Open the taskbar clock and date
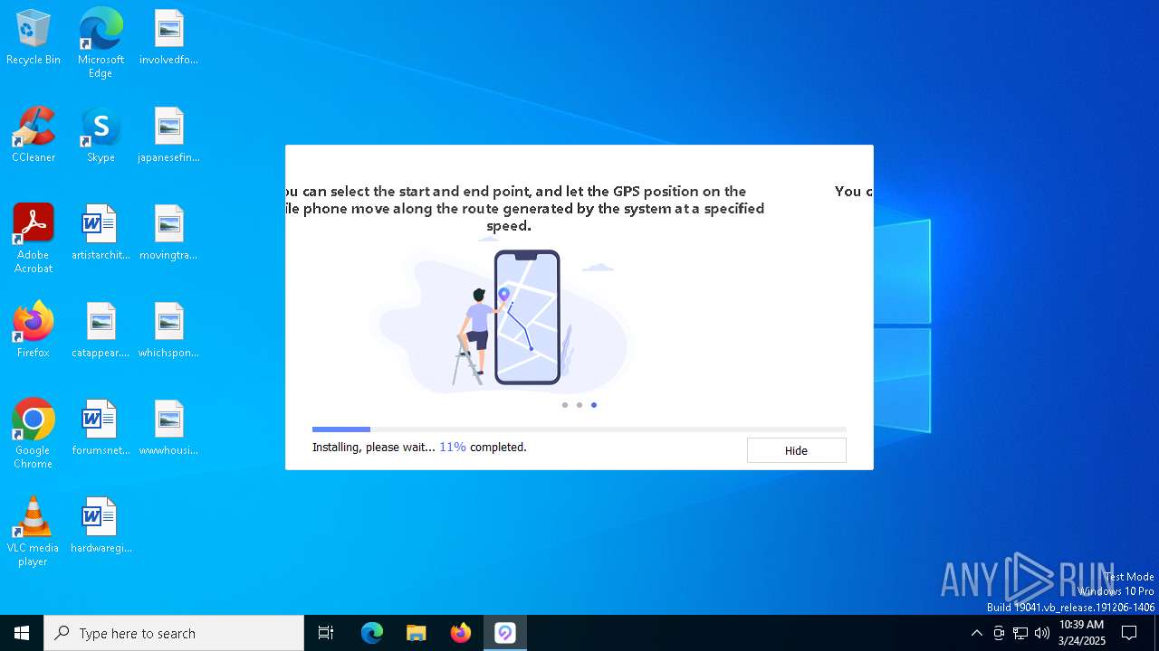This screenshot has width=1159, height=651. pos(1082,633)
